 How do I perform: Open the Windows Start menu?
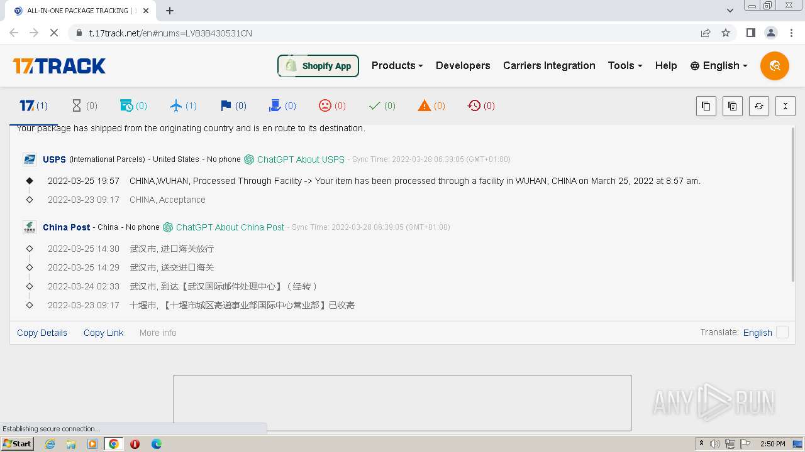[x=17, y=444]
